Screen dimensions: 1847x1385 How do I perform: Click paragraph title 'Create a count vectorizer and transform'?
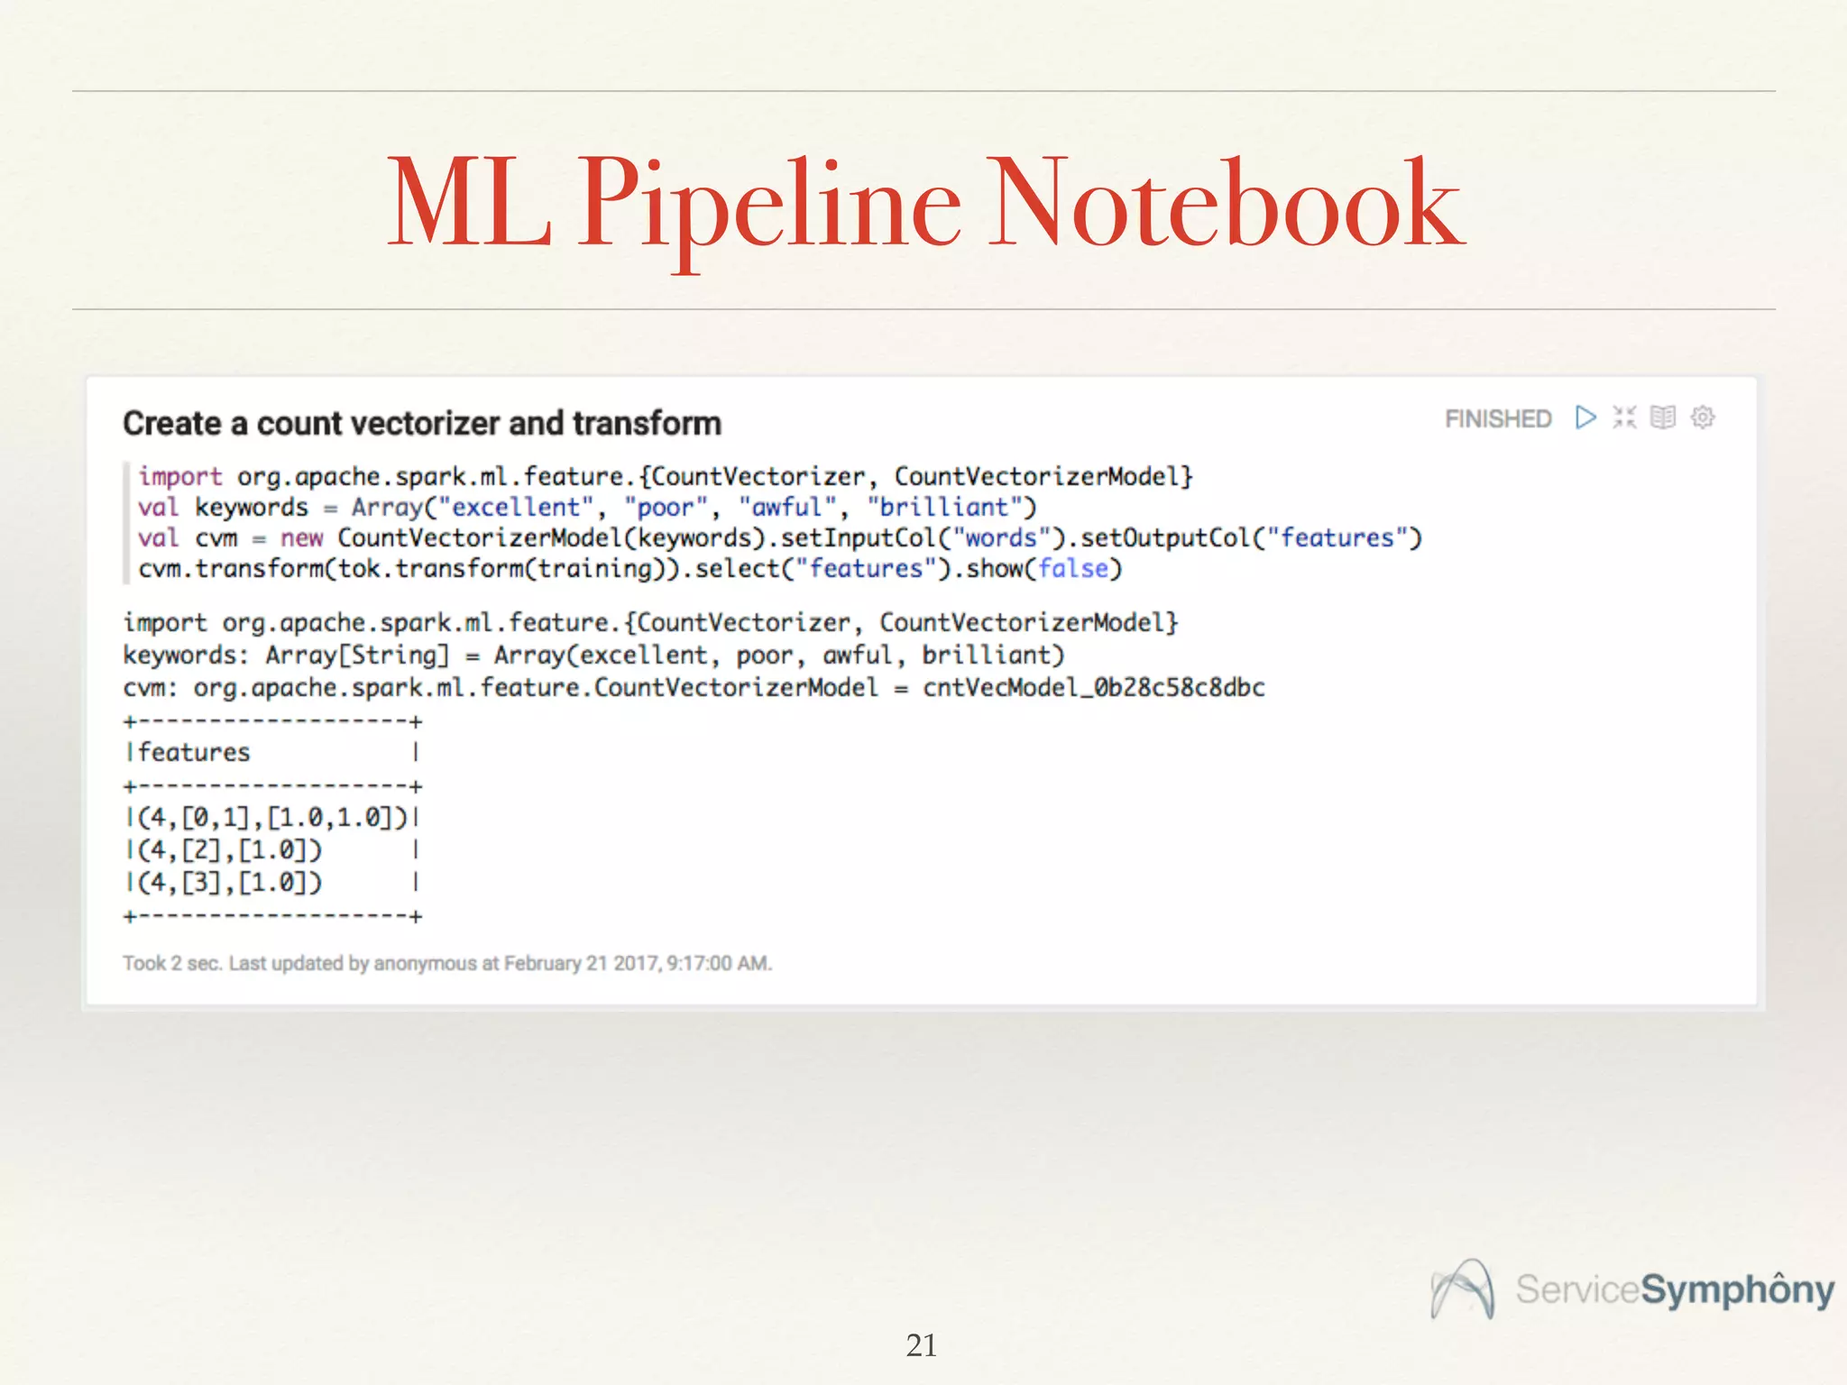tap(421, 424)
